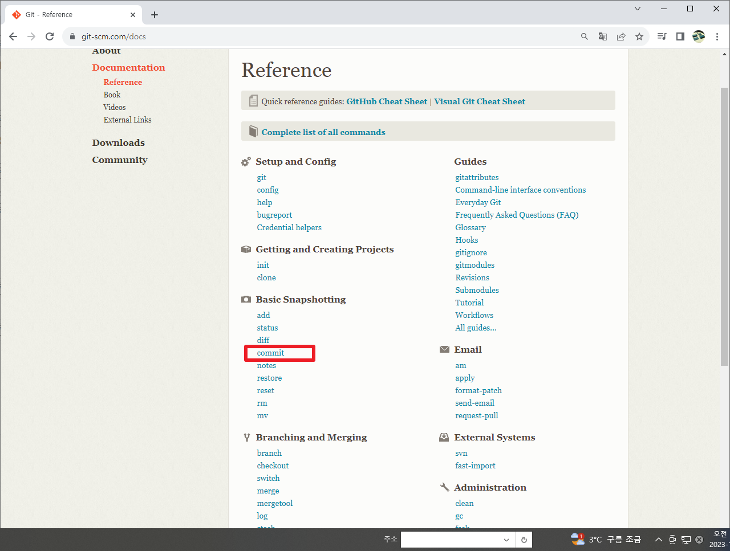The height and width of the screenshot is (551, 730).
Task: Open Complete list of all commands
Action: [323, 132]
